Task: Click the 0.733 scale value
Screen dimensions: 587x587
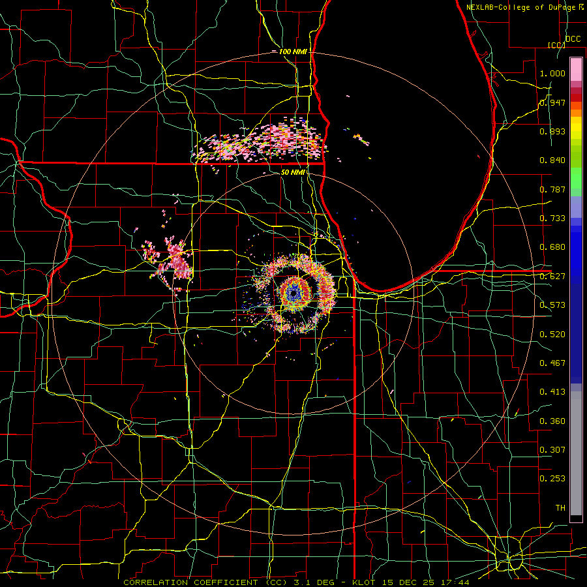Action: click(x=552, y=218)
